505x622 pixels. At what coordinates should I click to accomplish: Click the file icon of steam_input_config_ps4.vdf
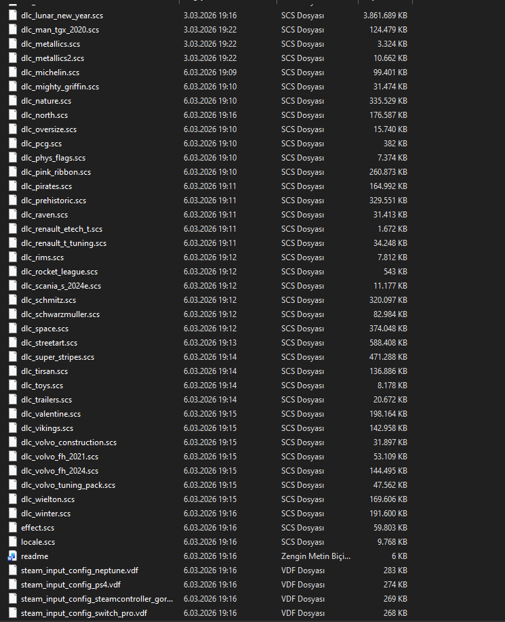click(x=13, y=585)
